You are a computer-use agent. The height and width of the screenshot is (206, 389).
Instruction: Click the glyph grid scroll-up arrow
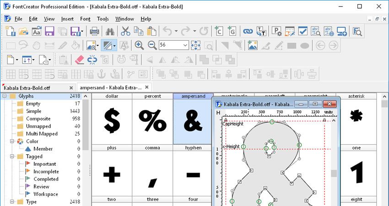385,96
